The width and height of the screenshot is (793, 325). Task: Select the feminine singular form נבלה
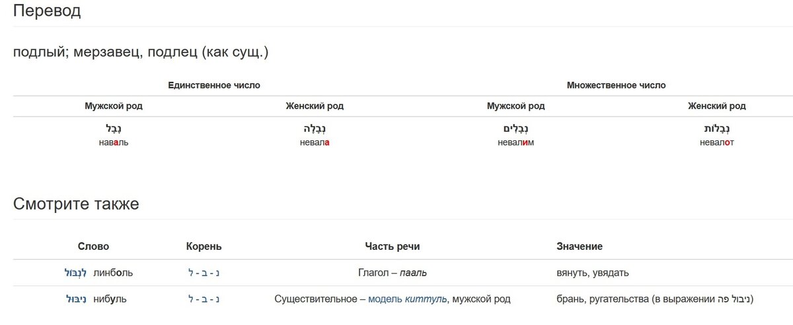(315, 129)
